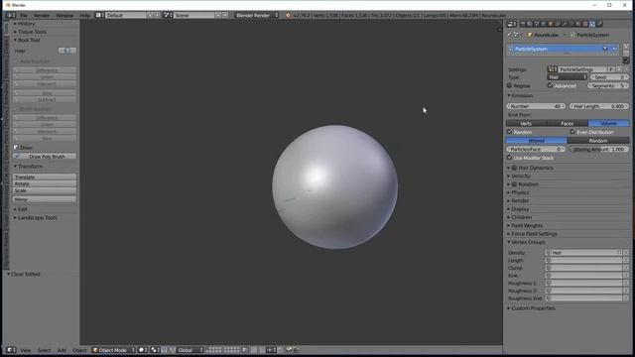Expand the Tissue Tools panel

point(31,32)
